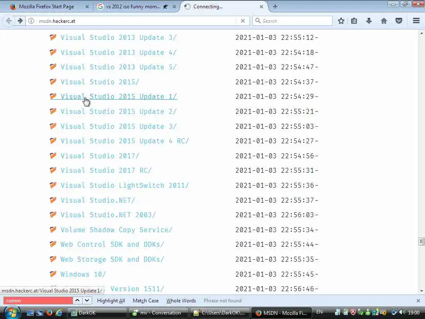Click folder icon beside Windows 10/

click(53, 274)
